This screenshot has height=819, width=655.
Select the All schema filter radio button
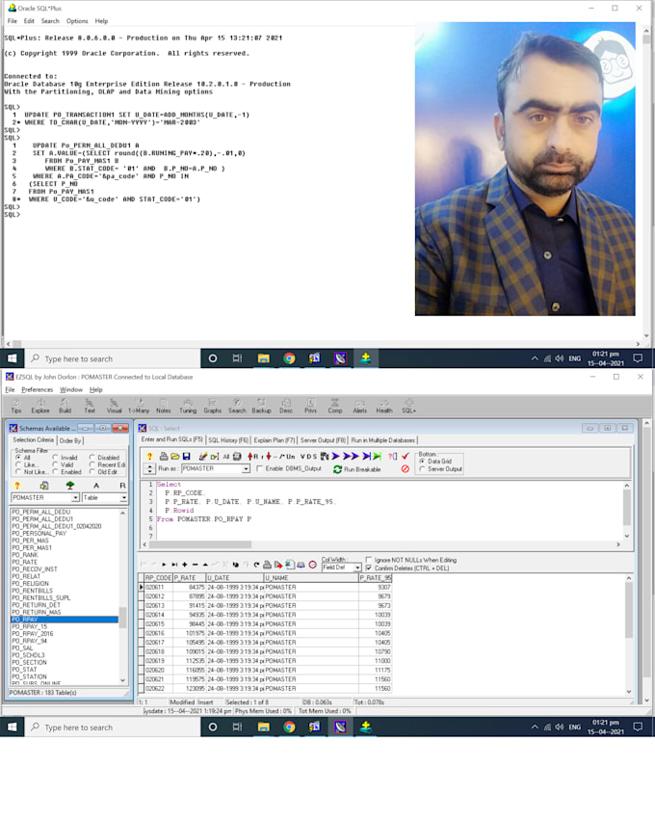click(x=18, y=458)
